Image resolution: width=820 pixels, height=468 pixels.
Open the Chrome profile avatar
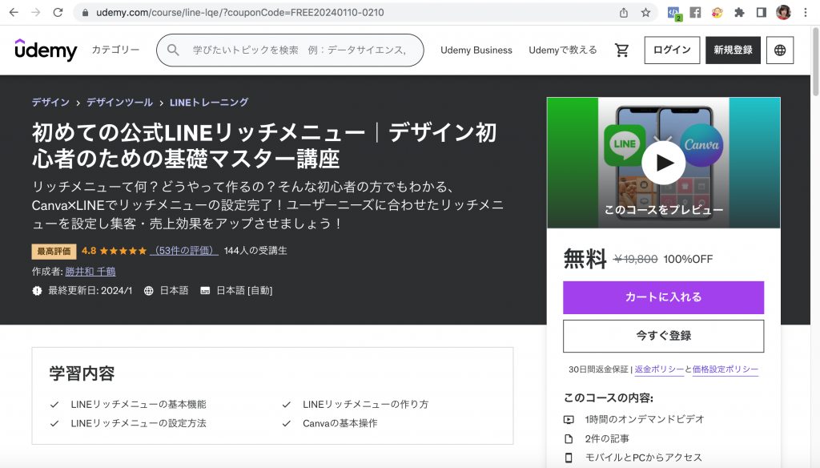[783, 13]
